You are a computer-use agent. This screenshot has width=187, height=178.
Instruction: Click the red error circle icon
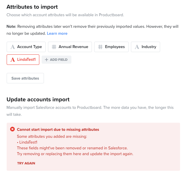(12, 129)
